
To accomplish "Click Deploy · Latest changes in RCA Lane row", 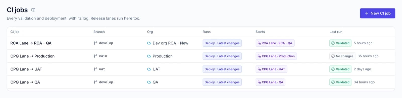I will (x=222, y=43).
